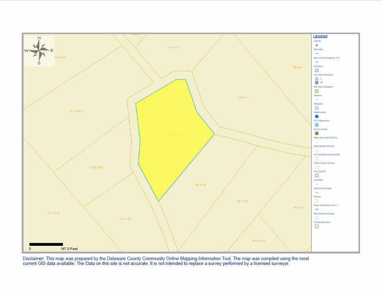Click the 'Empire Zones' legend label
This screenshot has height=295, width=382.
320,129
